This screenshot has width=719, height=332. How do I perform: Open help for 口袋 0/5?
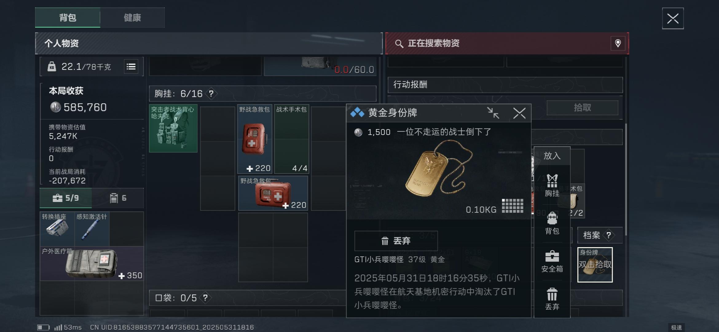click(x=205, y=298)
